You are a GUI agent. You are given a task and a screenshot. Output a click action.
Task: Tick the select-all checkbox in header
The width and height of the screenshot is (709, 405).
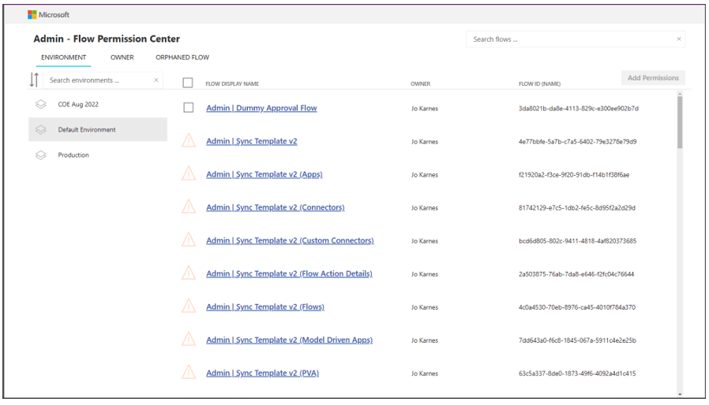pos(188,83)
